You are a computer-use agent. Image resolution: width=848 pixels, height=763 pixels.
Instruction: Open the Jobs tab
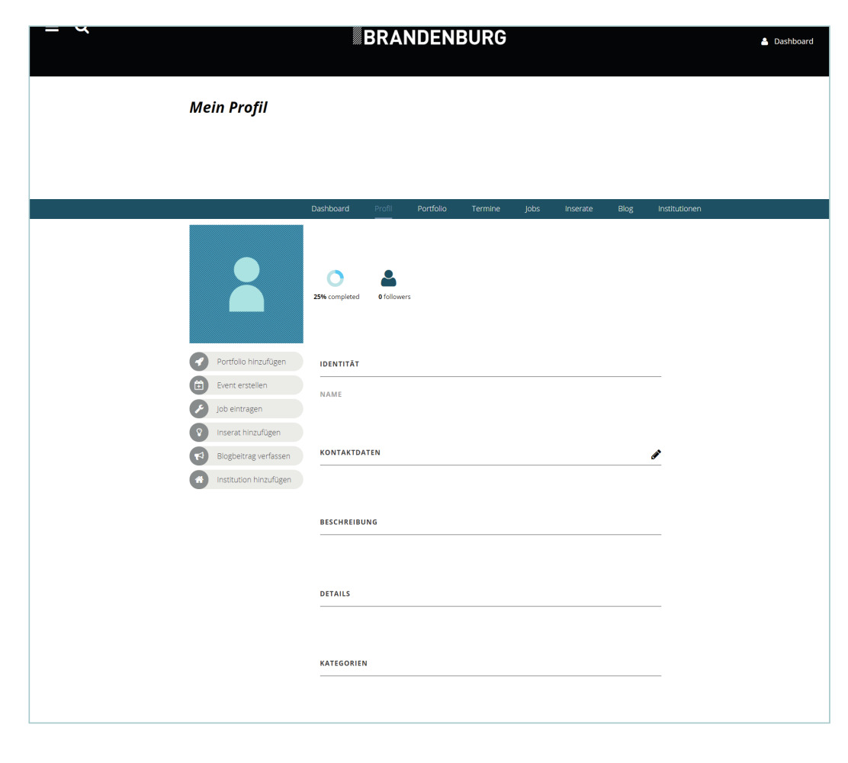[x=532, y=209]
